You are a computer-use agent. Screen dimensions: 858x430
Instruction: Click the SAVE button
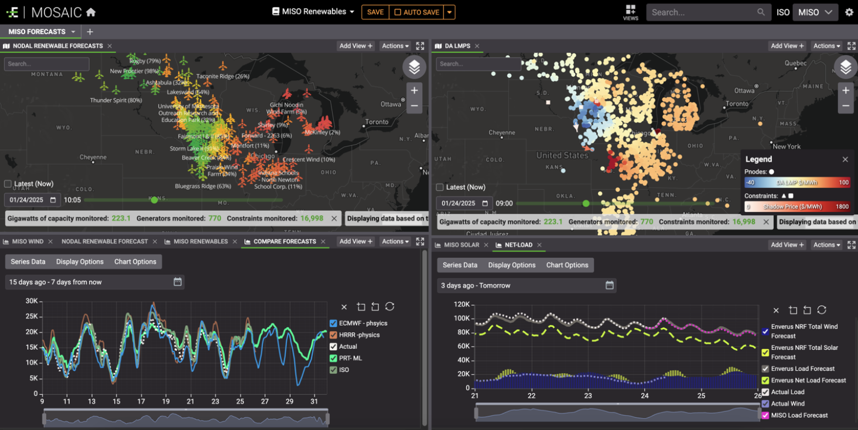(x=375, y=12)
